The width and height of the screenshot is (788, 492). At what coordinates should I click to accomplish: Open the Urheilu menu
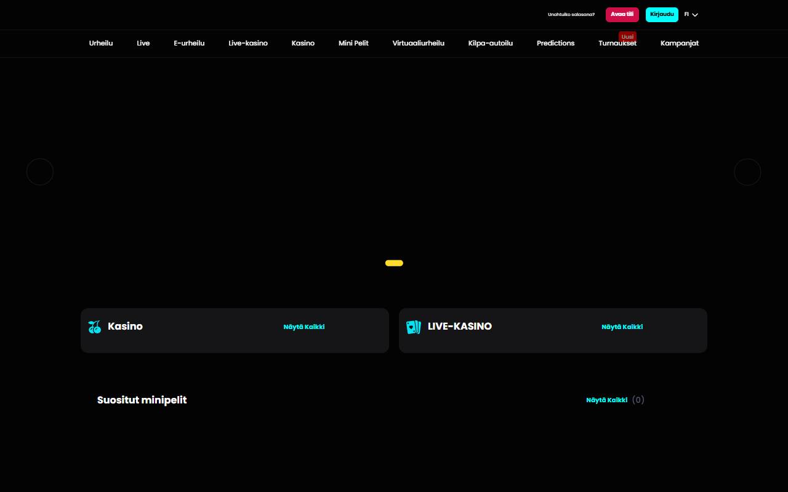coord(101,43)
